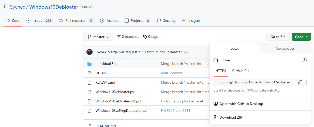314x127 pixels.
Task: Click the Sycnex avatar thumbnail
Action: click(x=89, y=52)
